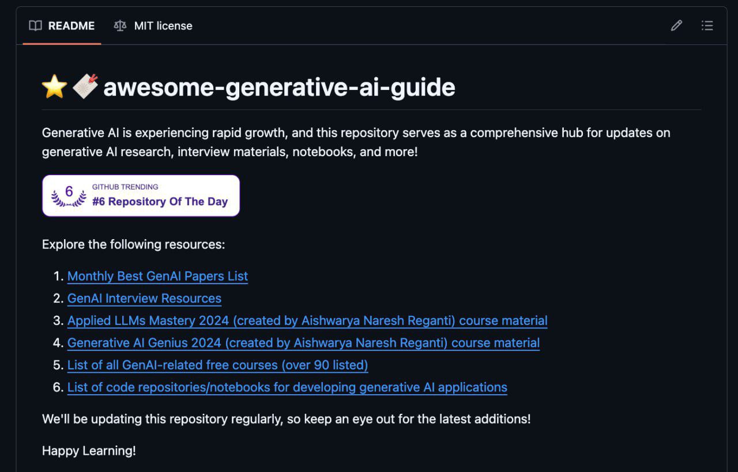Click the laurel wreath number 6 icon

click(69, 195)
